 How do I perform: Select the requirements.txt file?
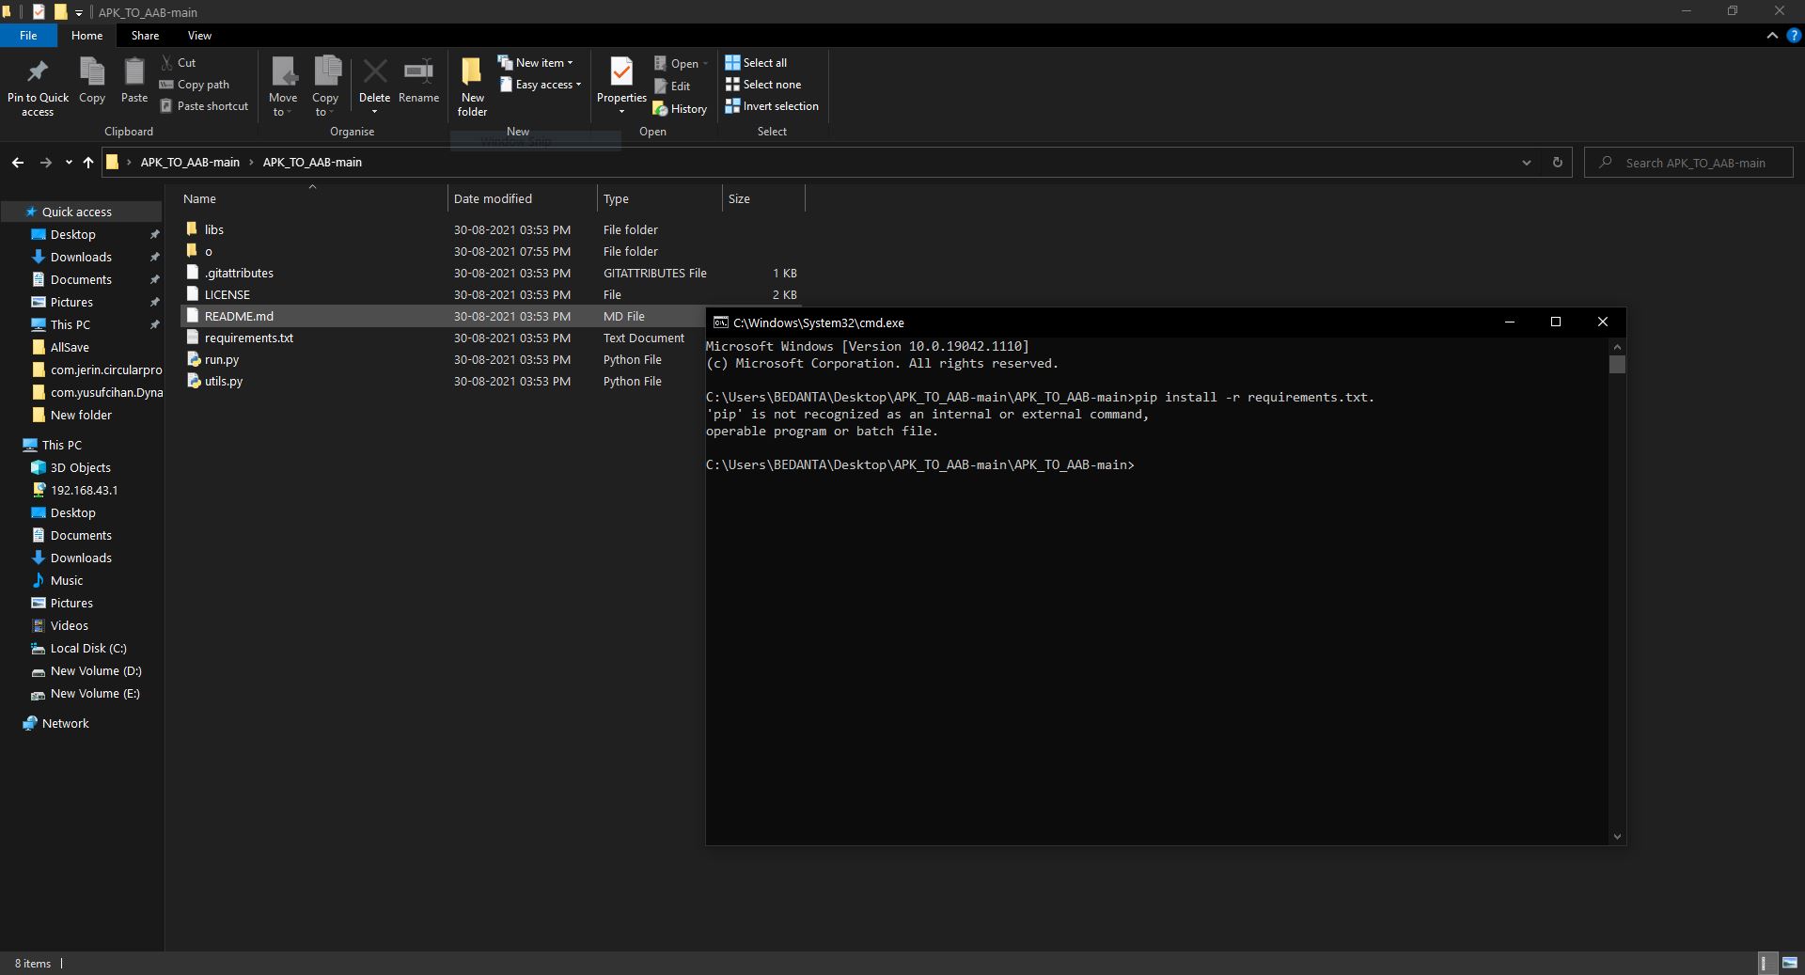249,338
